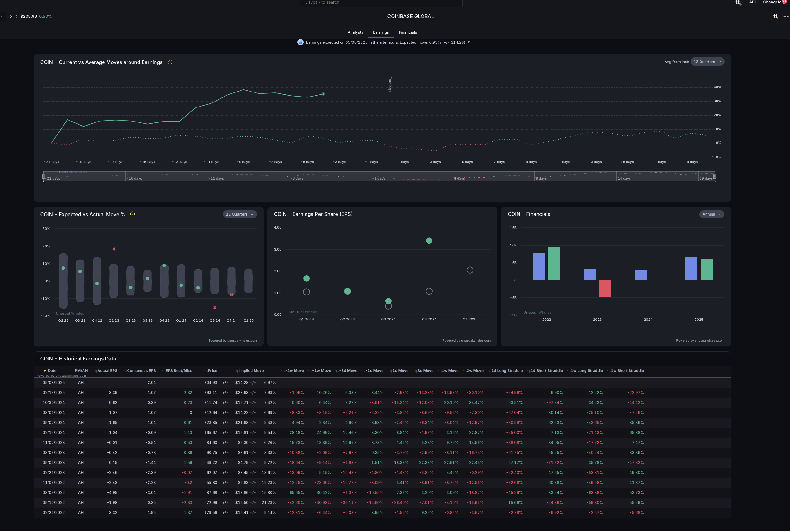Click the Coinbase logo icon in earnings banner
Viewport: 790px width, 531px height.
coord(301,42)
